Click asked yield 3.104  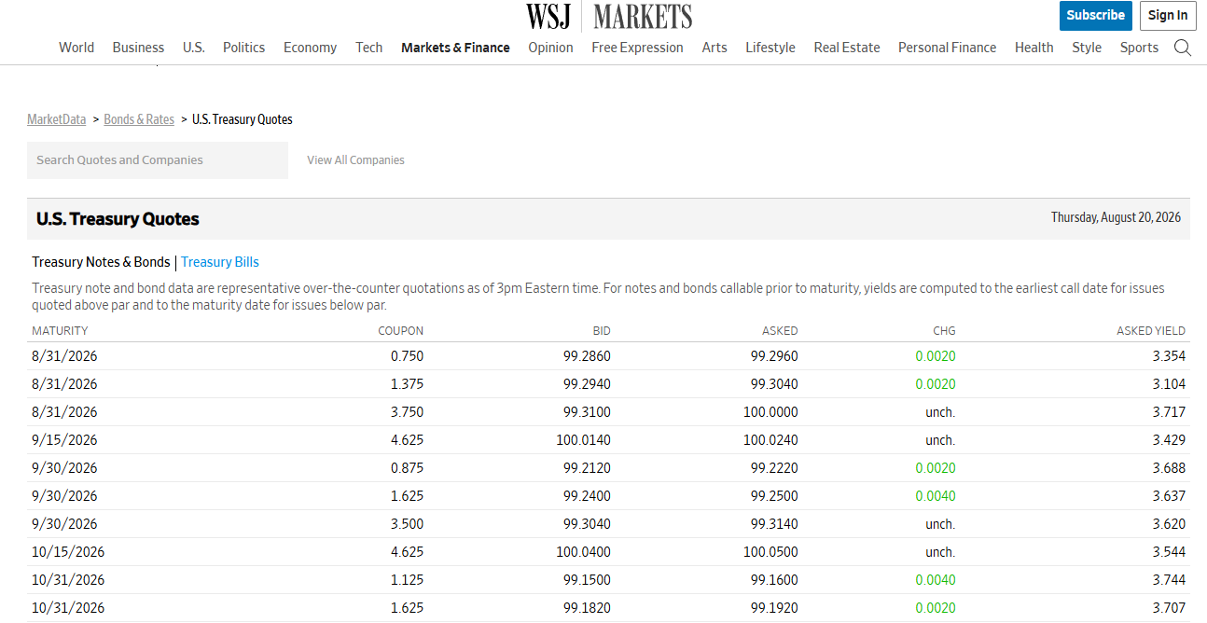pyautogui.click(x=1169, y=384)
